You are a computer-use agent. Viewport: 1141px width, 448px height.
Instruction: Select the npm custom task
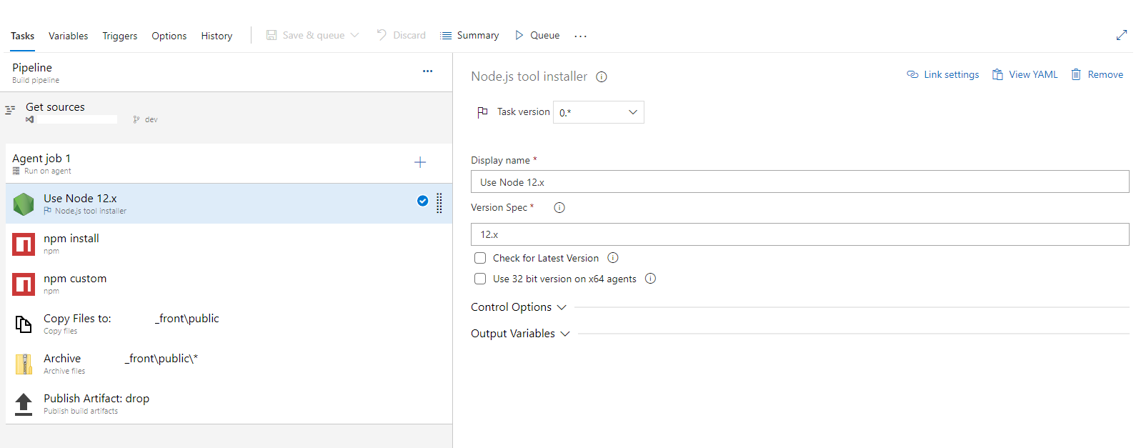click(229, 284)
